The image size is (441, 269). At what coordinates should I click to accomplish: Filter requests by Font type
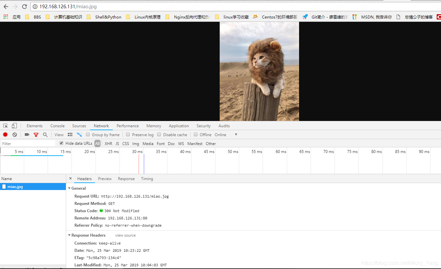tap(161, 143)
